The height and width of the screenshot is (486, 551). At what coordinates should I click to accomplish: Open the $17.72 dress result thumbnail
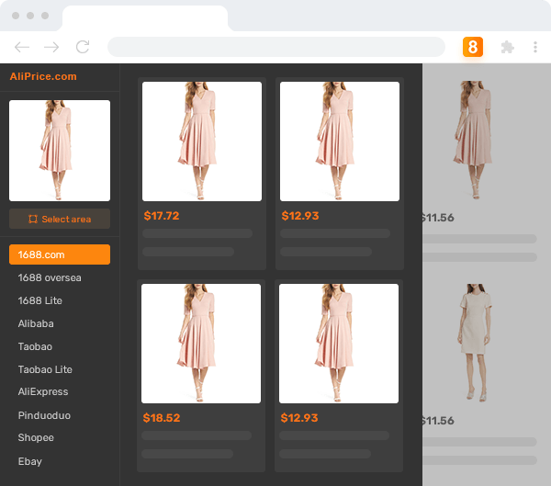(x=202, y=141)
